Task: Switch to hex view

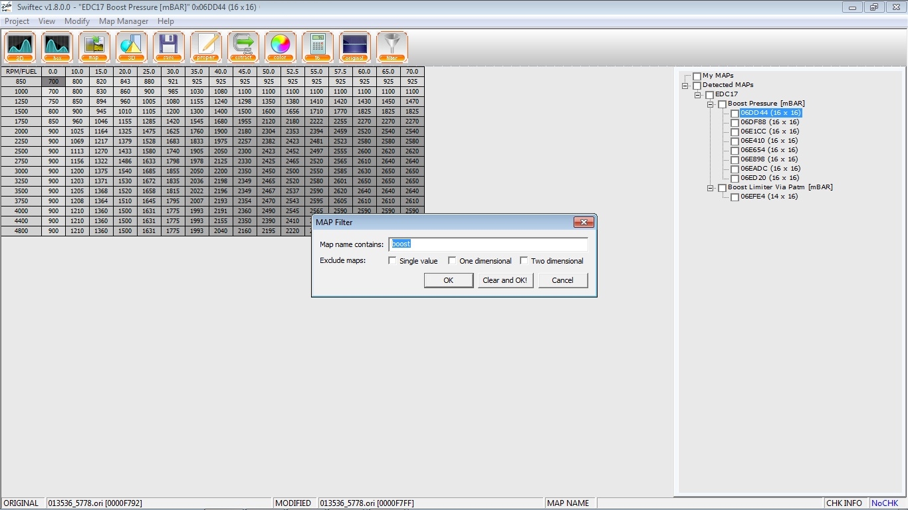Action: [57, 46]
